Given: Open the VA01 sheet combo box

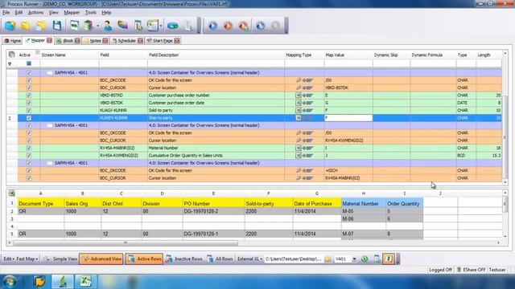Looking at the screenshot, I should point(345,258).
